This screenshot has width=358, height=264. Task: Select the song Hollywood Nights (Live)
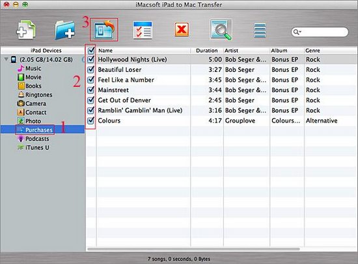pos(132,60)
